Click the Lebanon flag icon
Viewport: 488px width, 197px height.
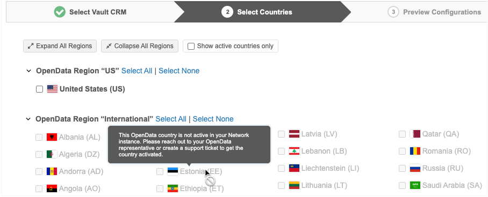pos(294,151)
